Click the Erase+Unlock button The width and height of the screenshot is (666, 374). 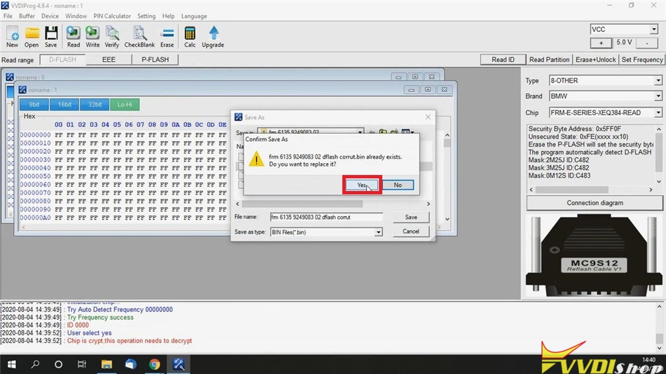point(595,59)
